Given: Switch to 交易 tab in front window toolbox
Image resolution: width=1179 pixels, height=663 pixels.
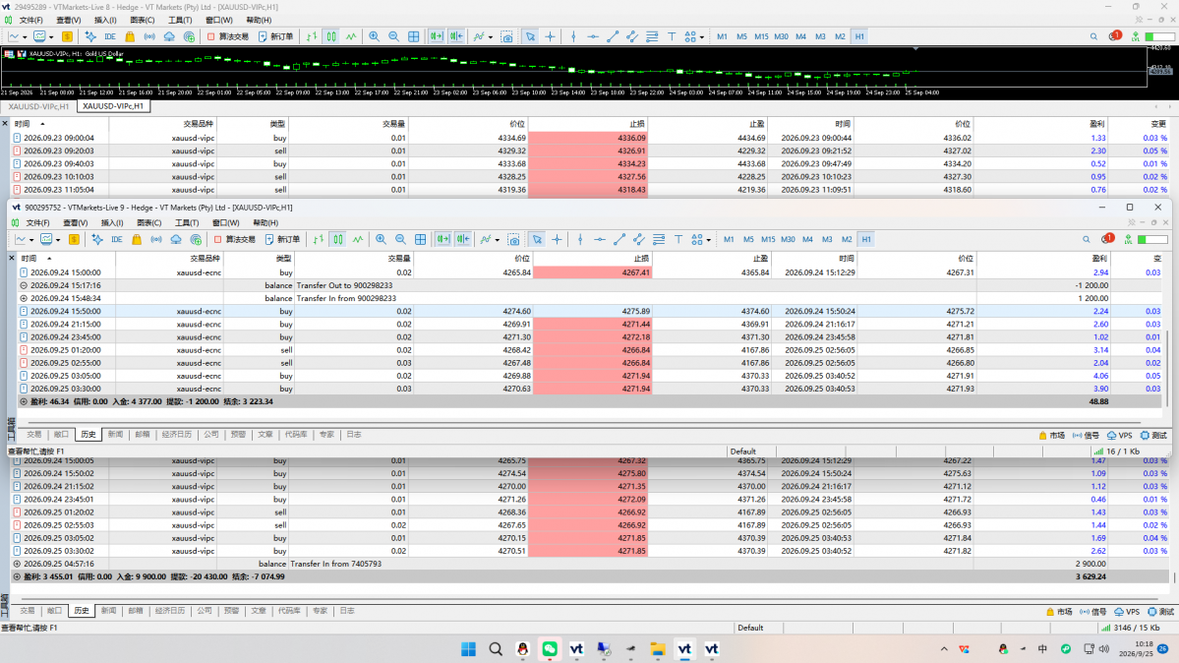Looking at the screenshot, I should click(x=33, y=434).
